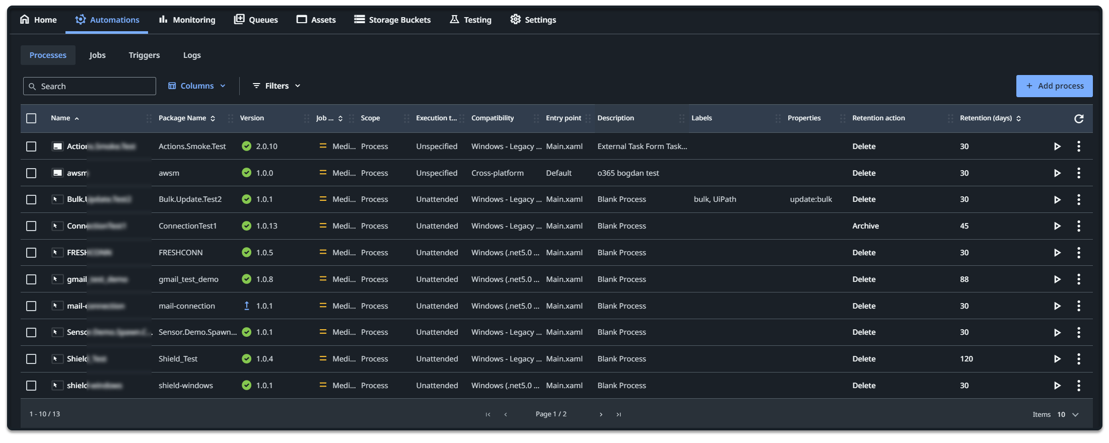
Task: Click the Version column header
Action: click(x=252, y=118)
